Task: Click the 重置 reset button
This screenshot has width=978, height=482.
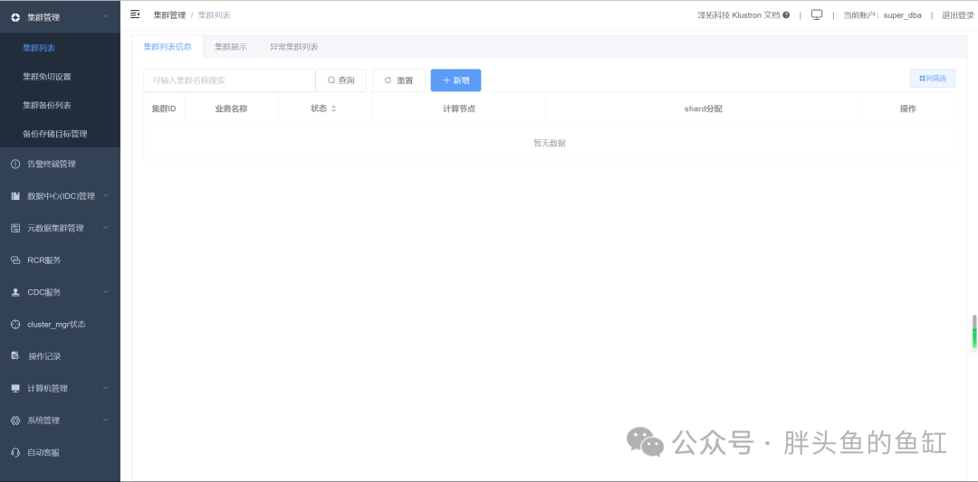Action: [x=398, y=80]
